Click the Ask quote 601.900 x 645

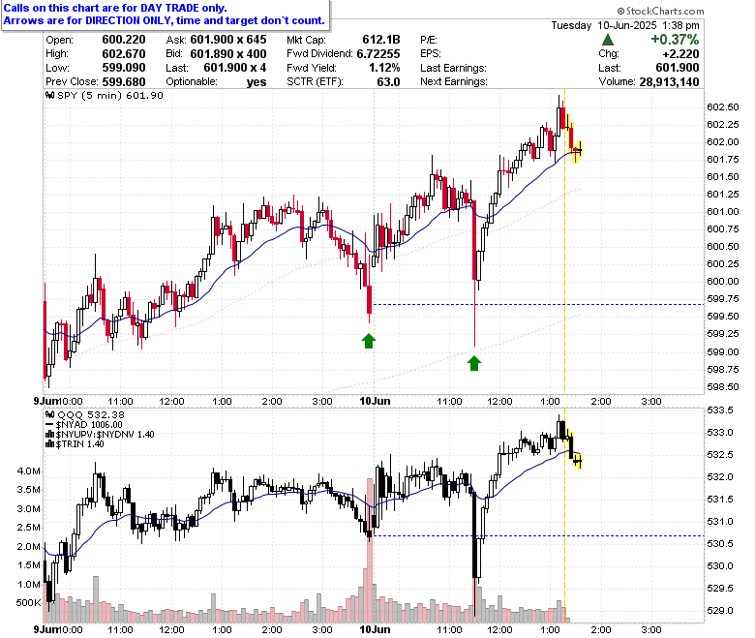pos(228,40)
